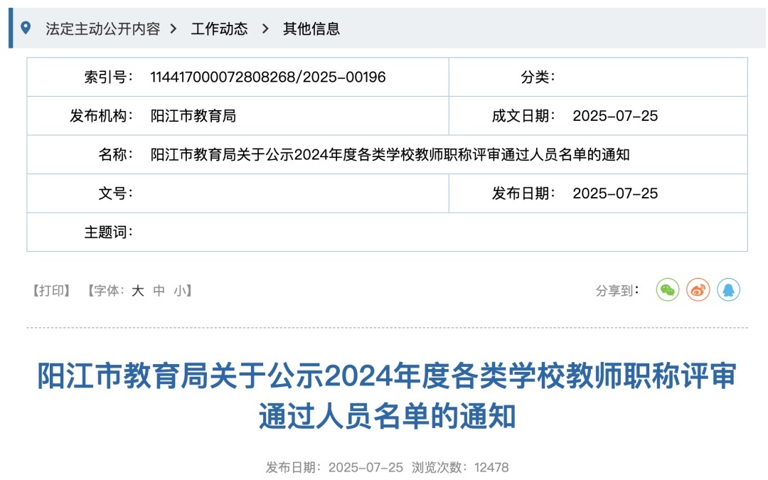Screen dimensions: 768x480
Task: Click the chevron after 法定主动公开内容
Action: point(174,28)
